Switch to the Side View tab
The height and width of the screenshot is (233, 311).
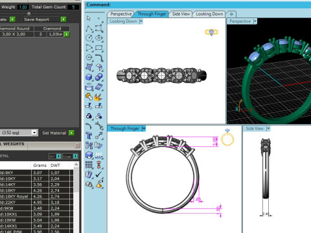point(181,14)
